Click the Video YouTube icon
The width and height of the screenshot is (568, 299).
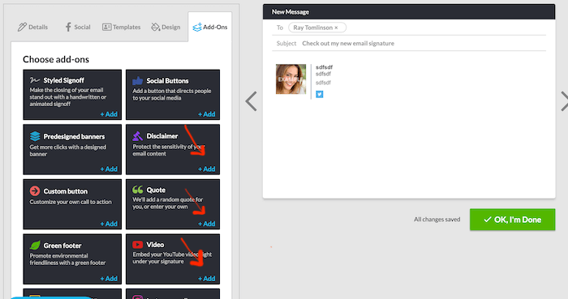137,245
